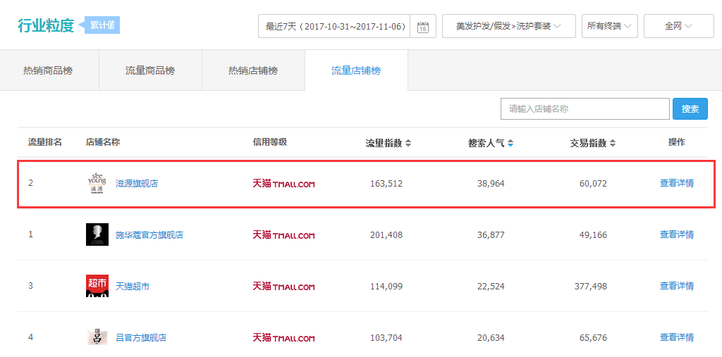Screen dimensions: 722x357
Task: Expand the 美发护发/假发>洗护套装 category dropdown
Action: [x=509, y=26]
